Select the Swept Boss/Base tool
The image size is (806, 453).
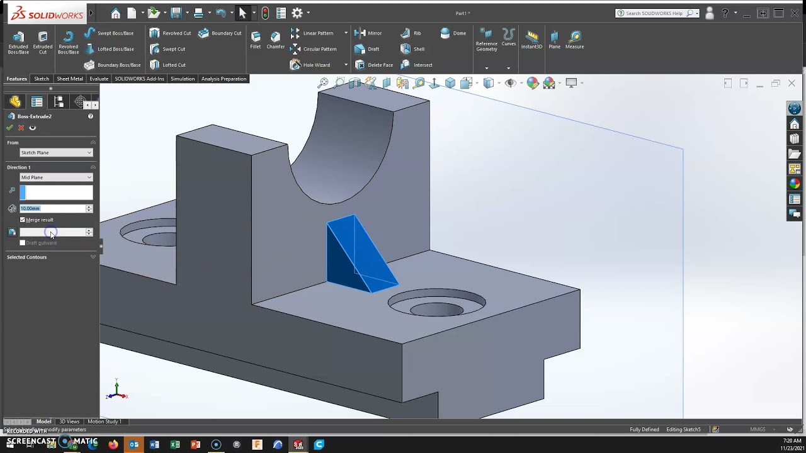[x=109, y=33]
